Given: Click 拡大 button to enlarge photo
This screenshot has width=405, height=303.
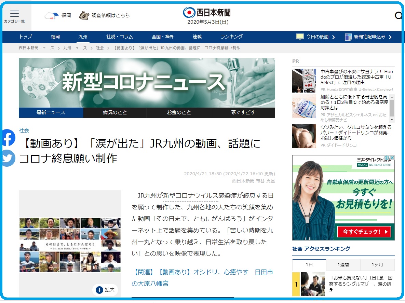Looking at the screenshot, I should click(x=105, y=290).
